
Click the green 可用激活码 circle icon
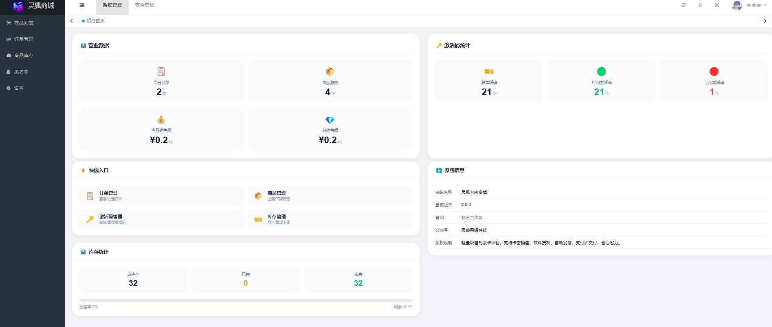(x=601, y=71)
